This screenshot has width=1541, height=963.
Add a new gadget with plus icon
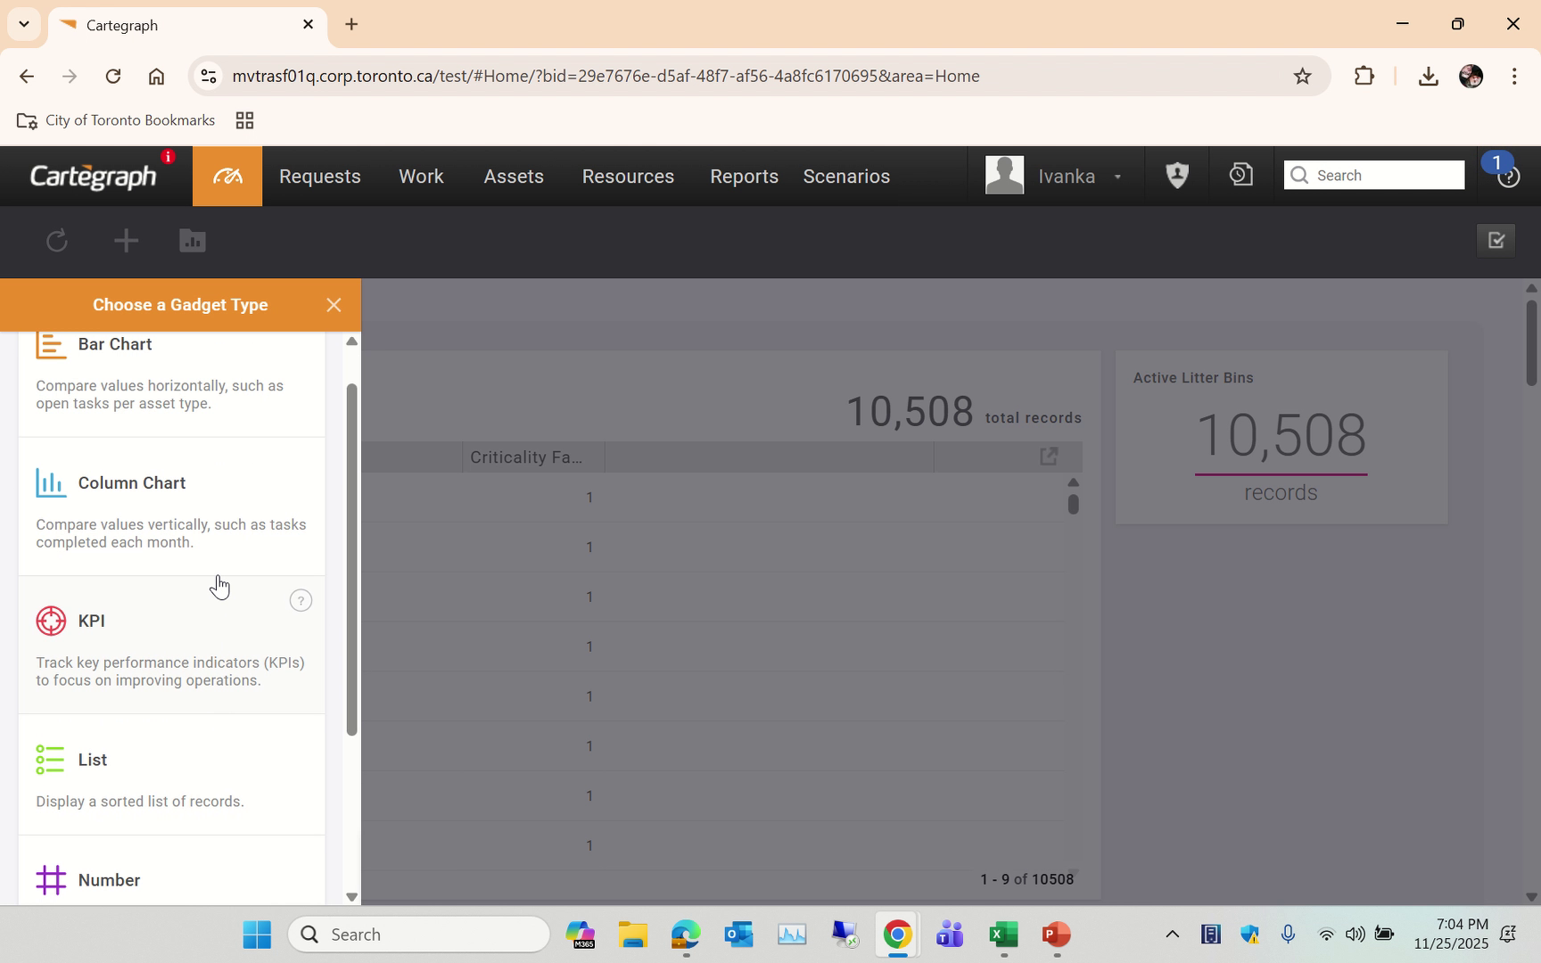[x=126, y=241]
